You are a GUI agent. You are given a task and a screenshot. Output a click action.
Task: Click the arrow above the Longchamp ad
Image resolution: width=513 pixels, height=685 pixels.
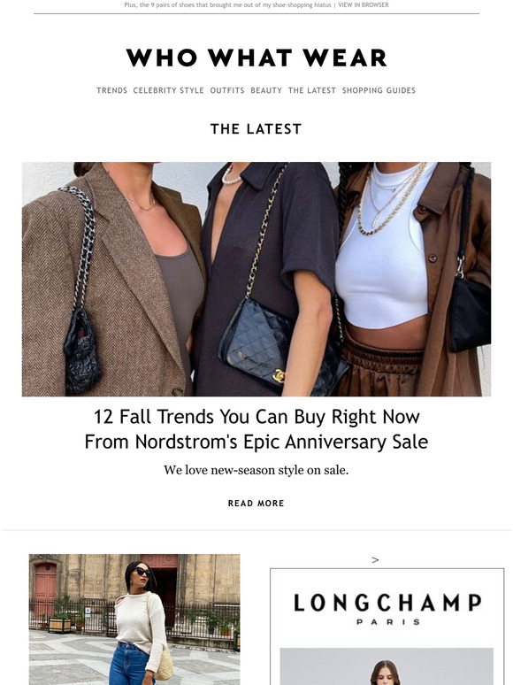pyautogui.click(x=375, y=560)
